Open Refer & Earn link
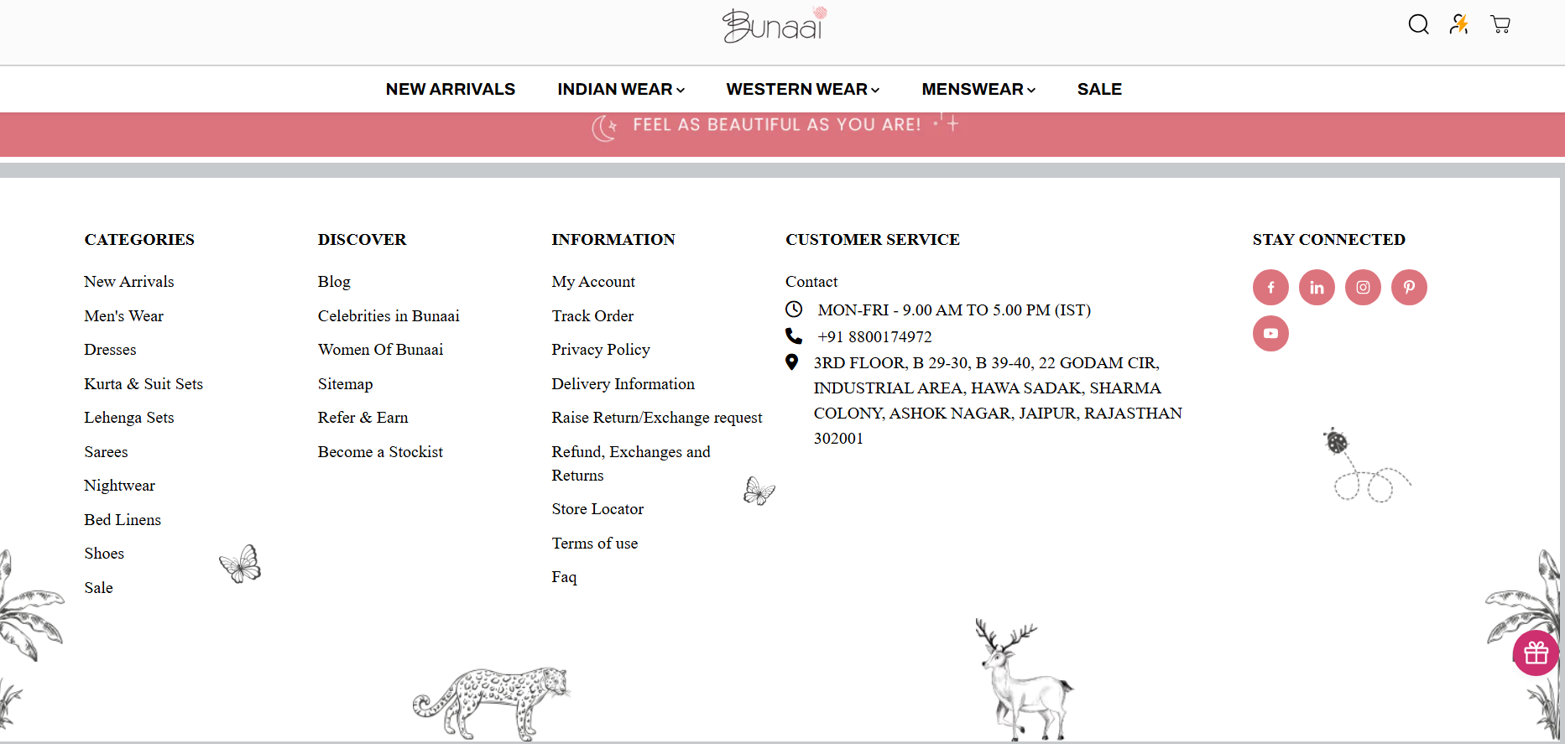 tap(363, 418)
